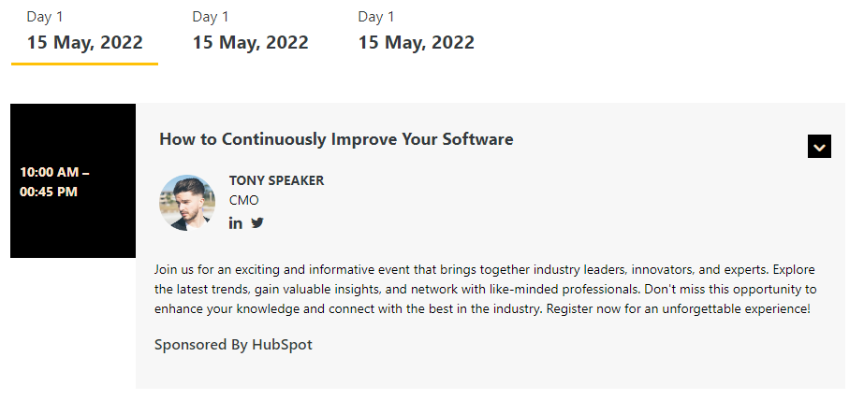Click the TONY SPEAKER name
Viewport: 864px width, 414px height.
point(276,180)
